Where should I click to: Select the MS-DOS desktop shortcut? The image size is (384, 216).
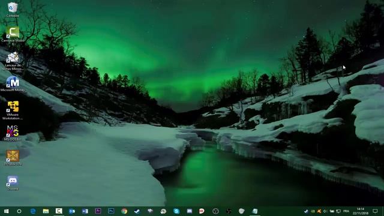(13, 133)
